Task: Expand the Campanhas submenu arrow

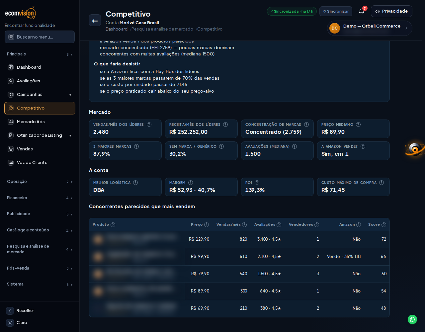Action: (70, 95)
